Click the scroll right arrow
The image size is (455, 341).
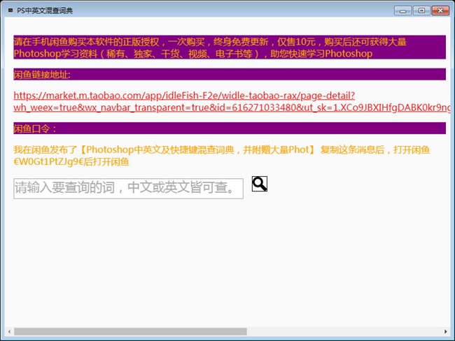446,331
